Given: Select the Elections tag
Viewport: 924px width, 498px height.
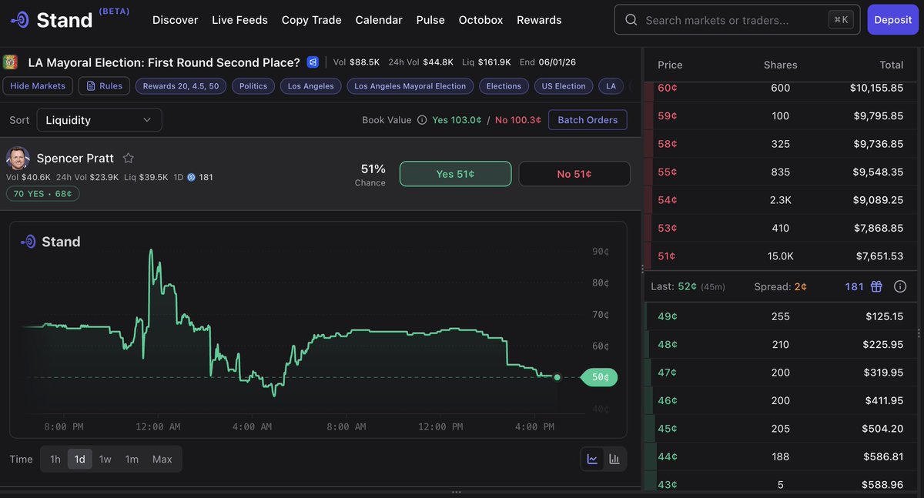Looking at the screenshot, I should 504,86.
